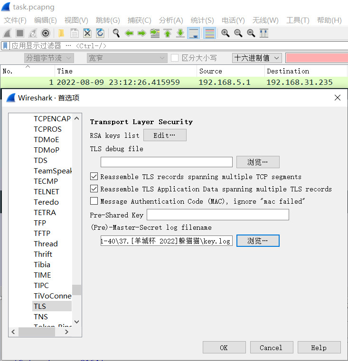
Task: Click the restart capture icon
Action: 33,33
